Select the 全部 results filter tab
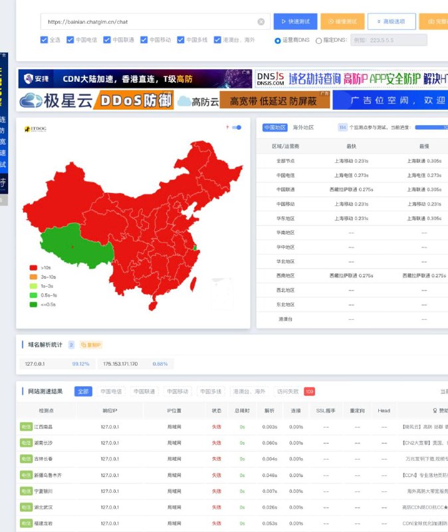This screenshot has width=448, height=532. click(83, 392)
